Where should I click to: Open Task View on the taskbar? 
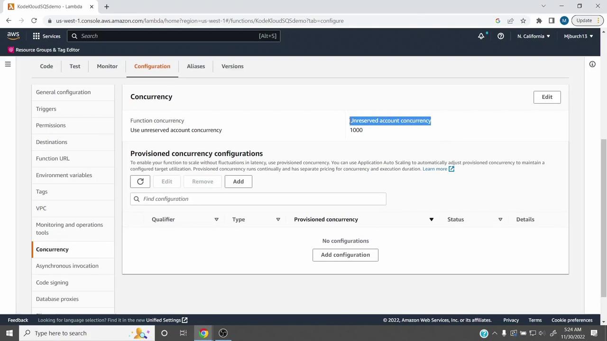pos(183,333)
